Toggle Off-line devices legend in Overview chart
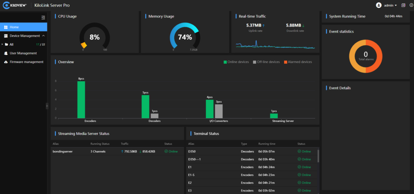The width and height of the screenshot is (414, 194). (266, 62)
